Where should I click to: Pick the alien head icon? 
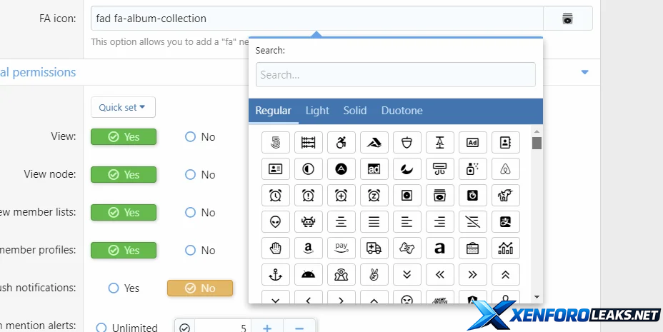point(275,222)
